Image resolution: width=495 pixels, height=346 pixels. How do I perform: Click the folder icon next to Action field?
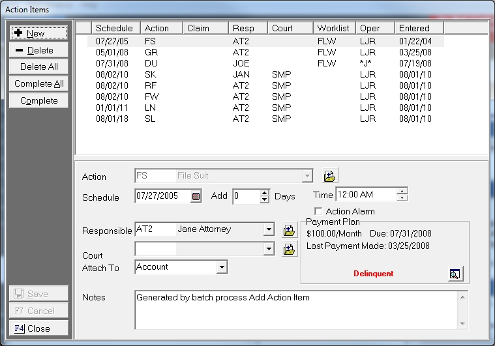point(331,176)
